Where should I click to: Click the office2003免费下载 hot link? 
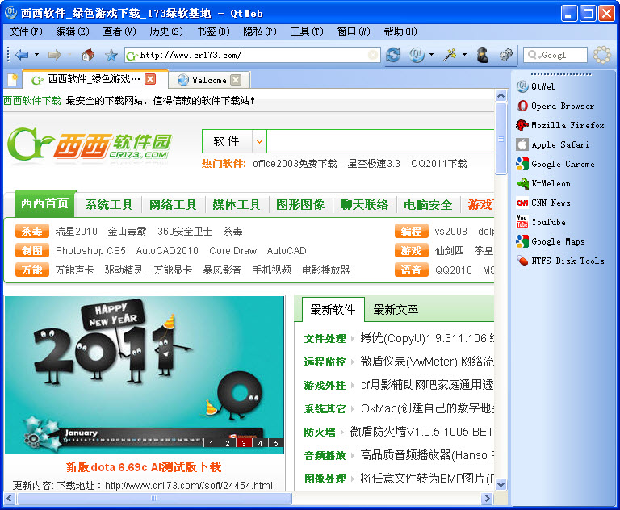click(x=295, y=164)
